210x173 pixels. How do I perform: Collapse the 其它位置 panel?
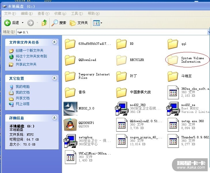coord(54,78)
